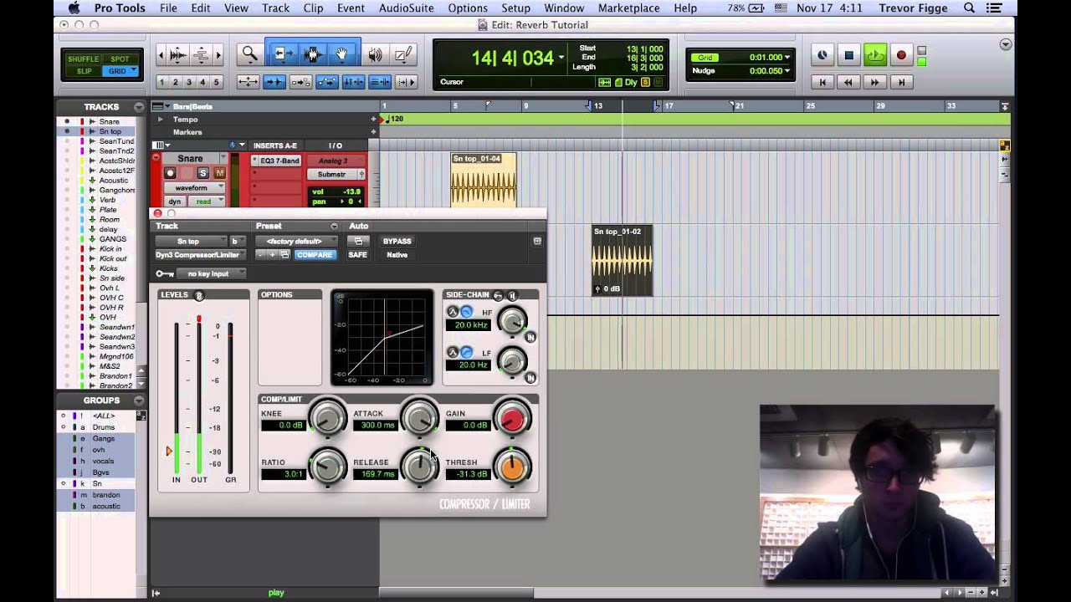
Task: Open the Marketplace menu
Action: [628, 8]
